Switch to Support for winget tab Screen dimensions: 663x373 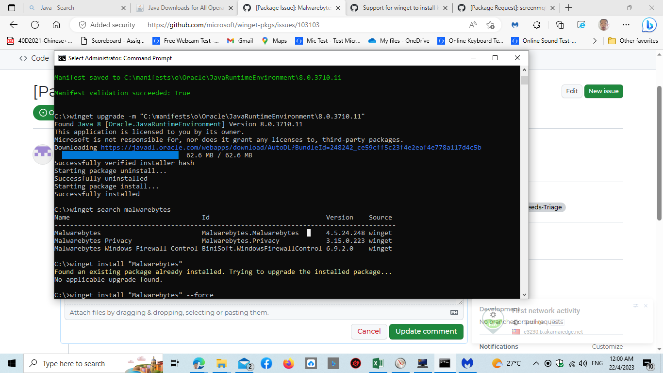399,8
